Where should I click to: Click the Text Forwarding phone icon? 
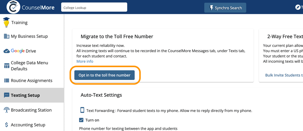82,110
